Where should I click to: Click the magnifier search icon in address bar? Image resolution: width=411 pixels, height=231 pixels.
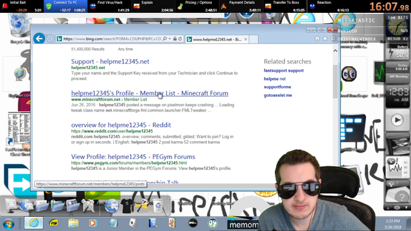[x=164, y=38]
